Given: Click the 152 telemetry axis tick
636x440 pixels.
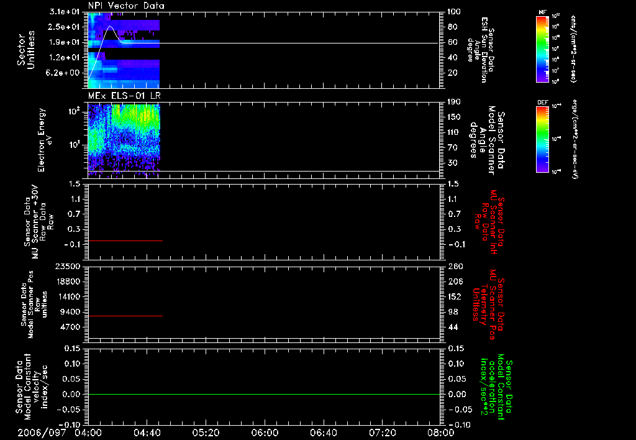Looking at the screenshot, I should [455, 296].
